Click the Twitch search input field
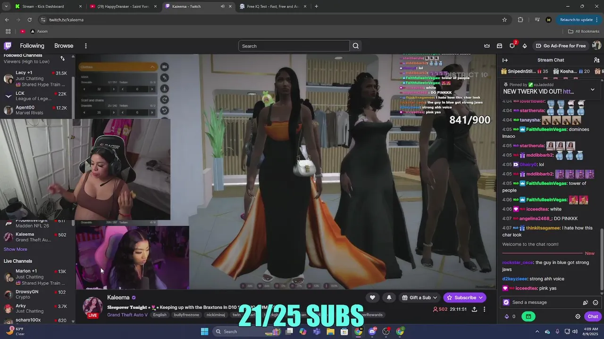The image size is (604, 339). (294, 46)
